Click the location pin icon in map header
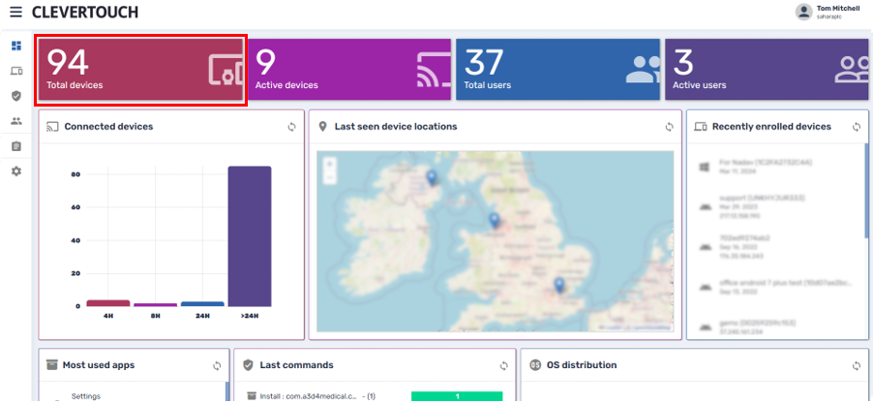873x403 pixels. (x=321, y=127)
